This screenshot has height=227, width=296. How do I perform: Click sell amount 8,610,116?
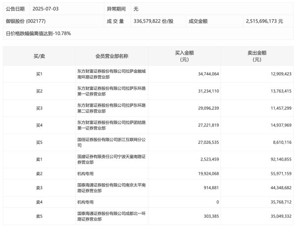point(282,142)
